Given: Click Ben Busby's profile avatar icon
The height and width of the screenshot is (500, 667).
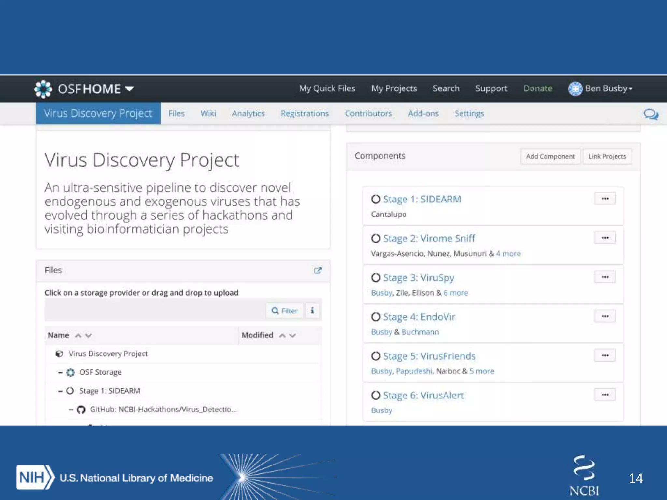Looking at the screenshot, I should (575, 89).
